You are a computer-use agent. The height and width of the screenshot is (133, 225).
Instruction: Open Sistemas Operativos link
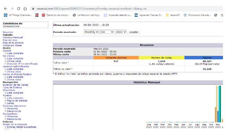pos(14,106)
